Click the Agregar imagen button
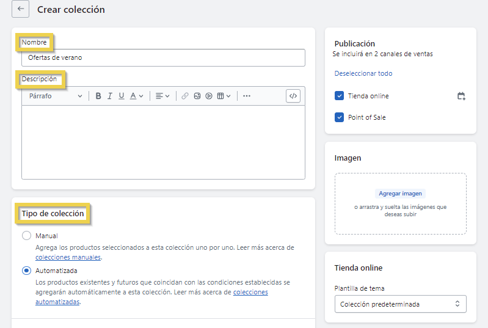Screen dimensions: 488x328 pyautogui.click(x=400, y=194)
